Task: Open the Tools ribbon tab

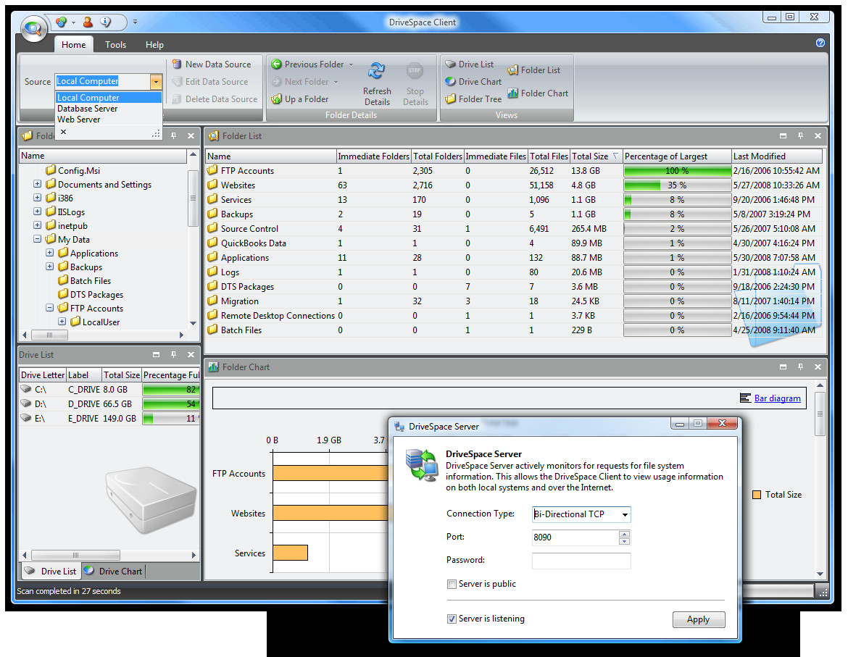Action: [116, 45]
